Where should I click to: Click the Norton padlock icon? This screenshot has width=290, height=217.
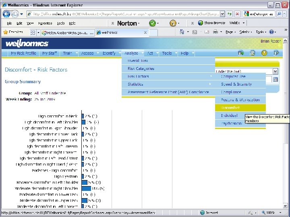click(x=173, y=23)
